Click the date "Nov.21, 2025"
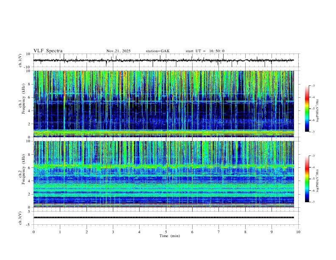The width and height of the screenshot is (336, 260). (x=118, y=51)
